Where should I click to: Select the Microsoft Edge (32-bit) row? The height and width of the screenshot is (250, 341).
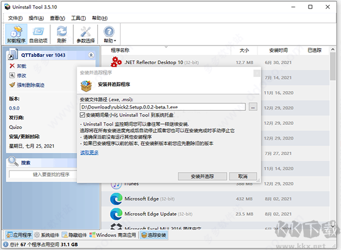coord(215,199)
